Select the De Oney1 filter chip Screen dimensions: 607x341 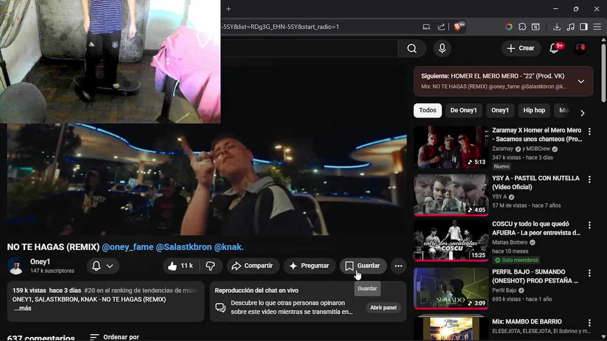click(463, 110)
